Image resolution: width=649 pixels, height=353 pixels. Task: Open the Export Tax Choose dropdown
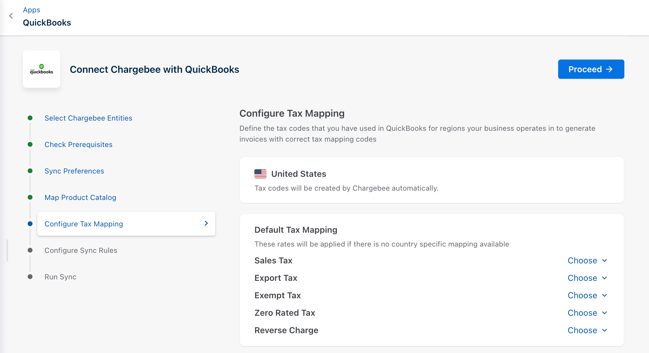587,278
